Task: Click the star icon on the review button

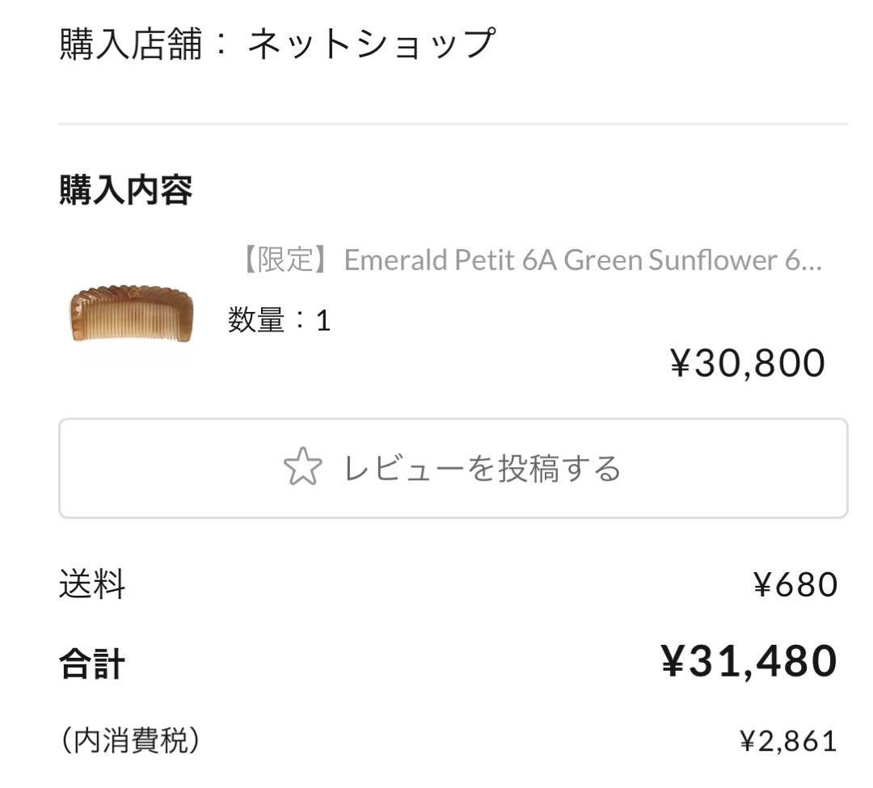Action: point(304,469)
